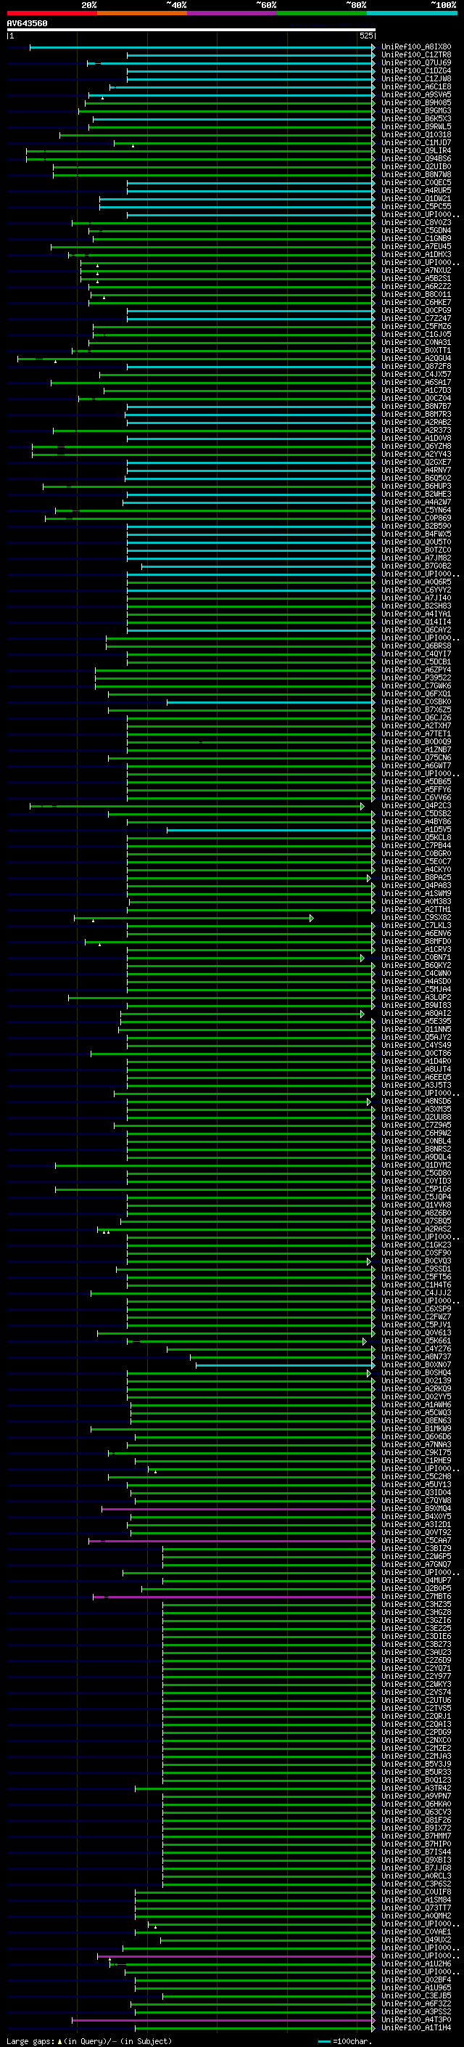
Task: Select UniRef100_A7EU45 label
Action: [x=416, y=247]
